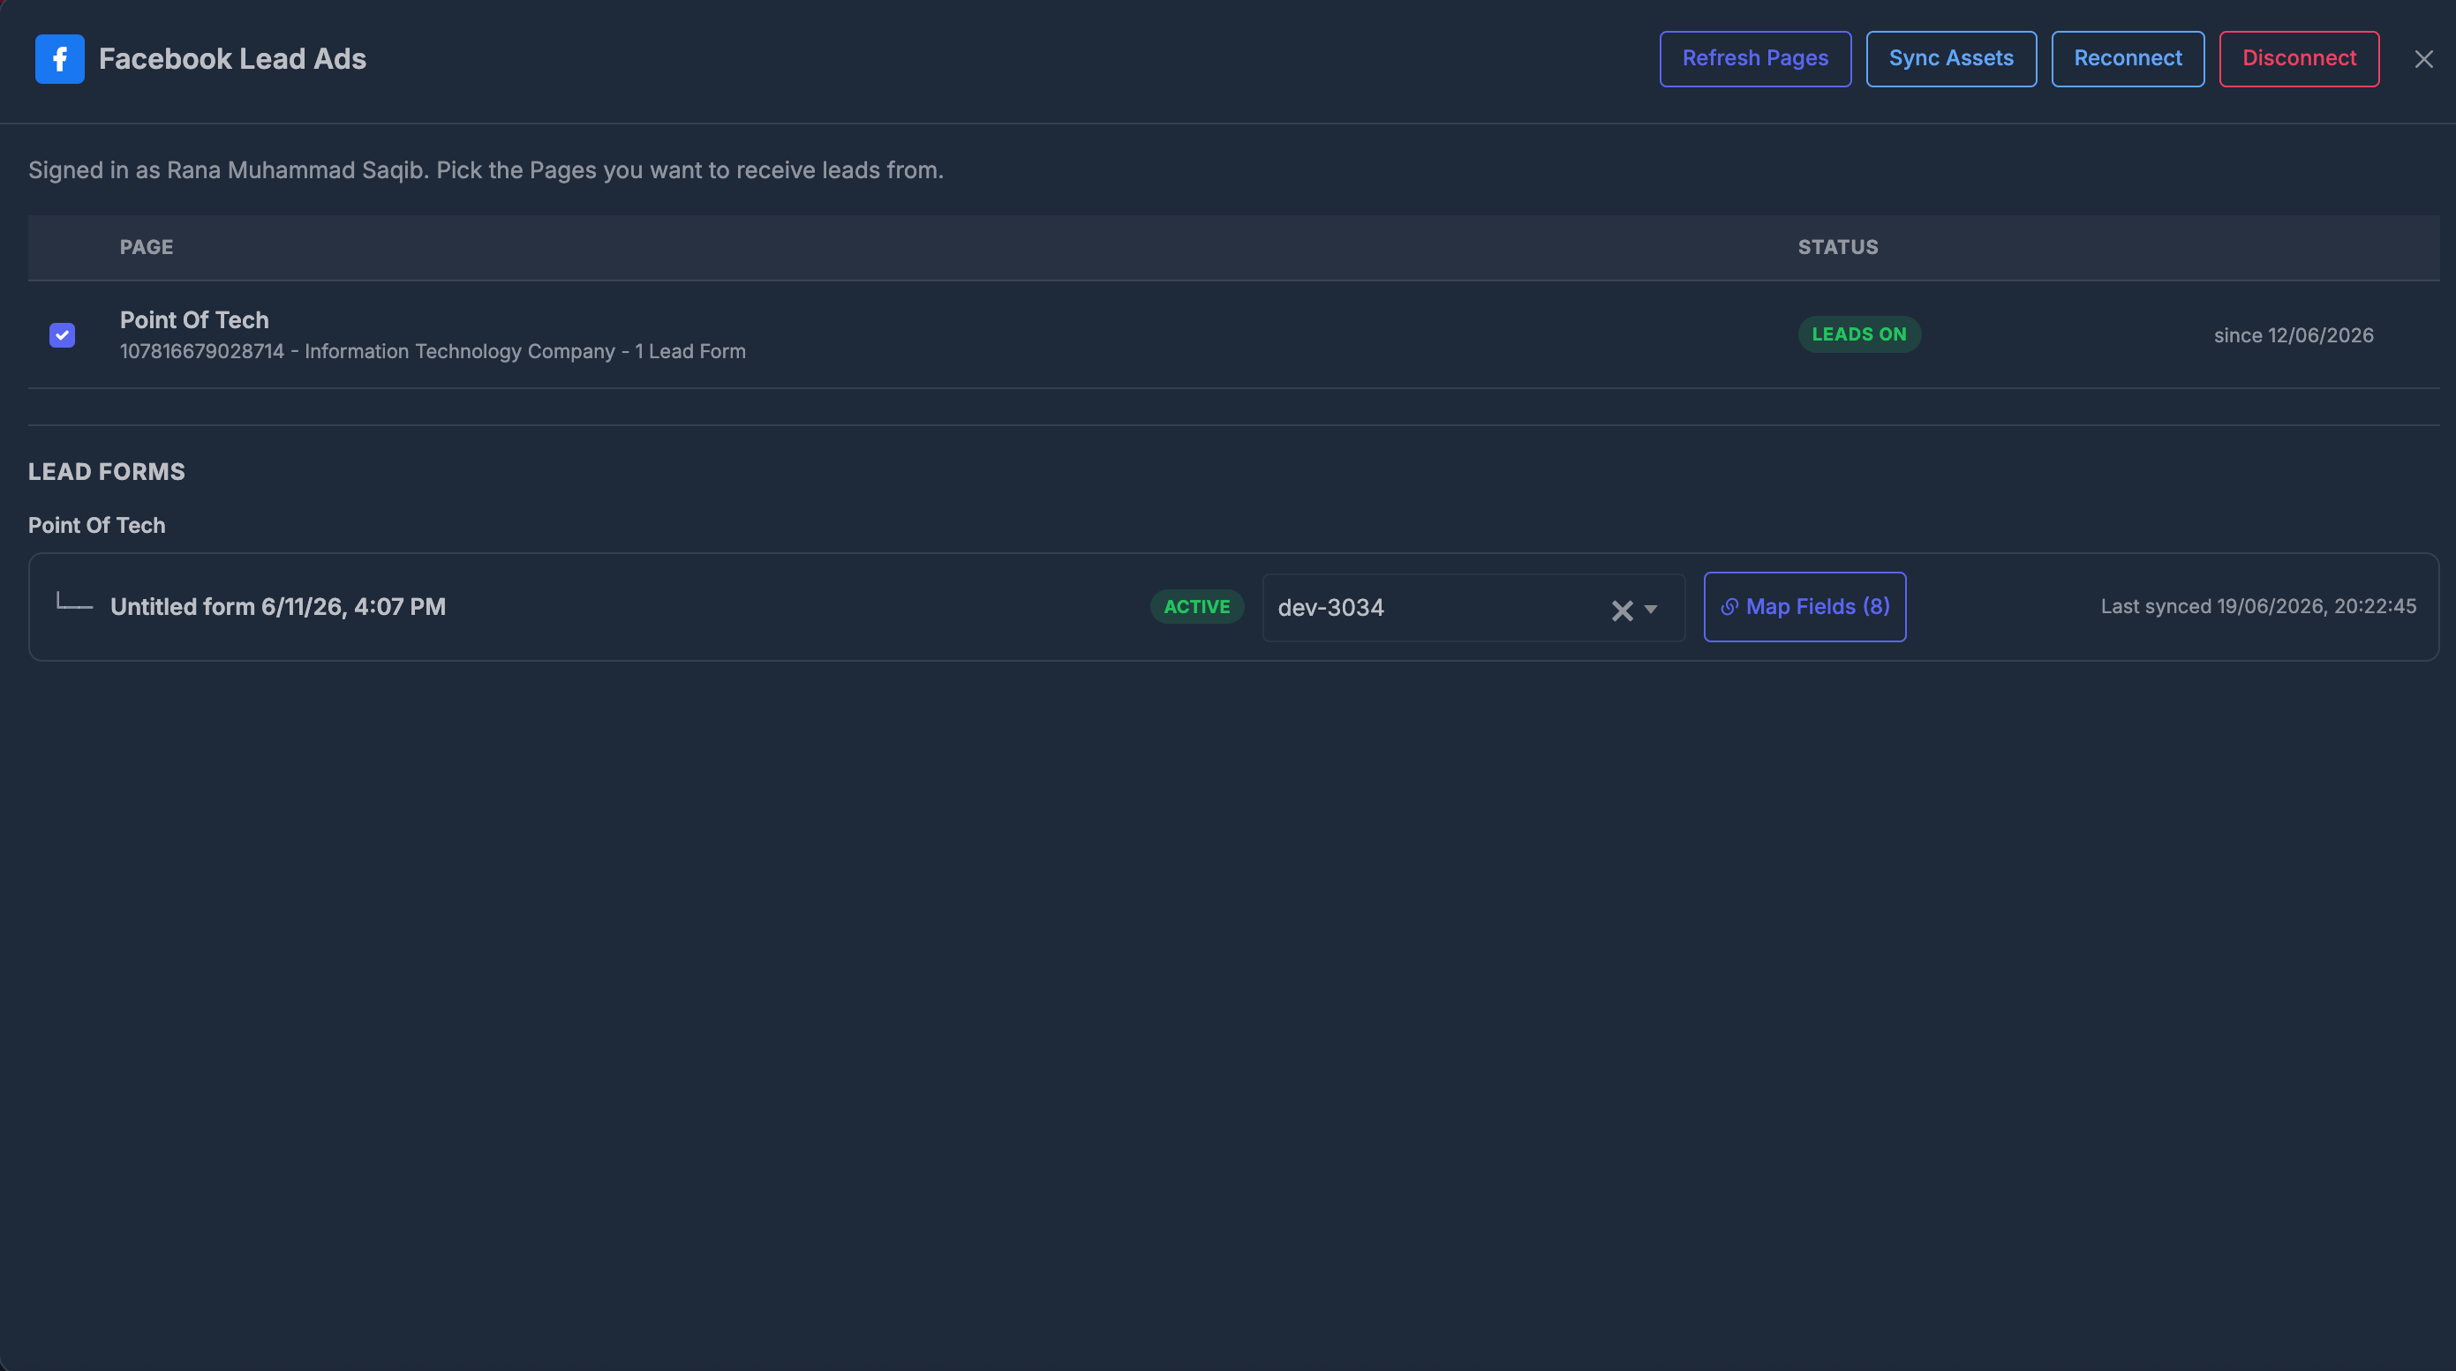Click Refresh Pages button
The width and height of the screenshot is (2456, 1371).
click(1755, 59)
